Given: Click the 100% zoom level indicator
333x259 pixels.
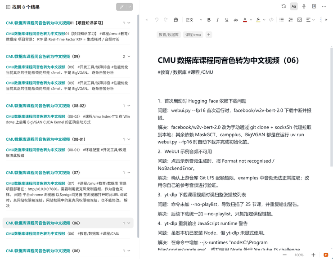Looking at the screenshot, I should pyautogui.click(x=299, y=255).
